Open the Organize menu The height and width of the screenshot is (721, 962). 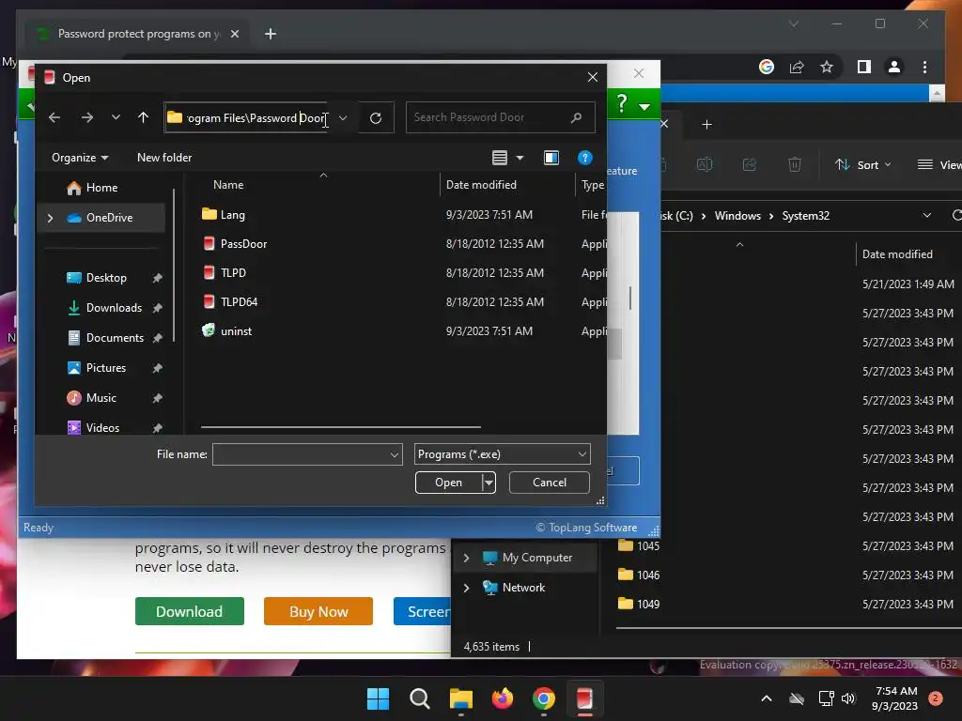pos(80,158)
